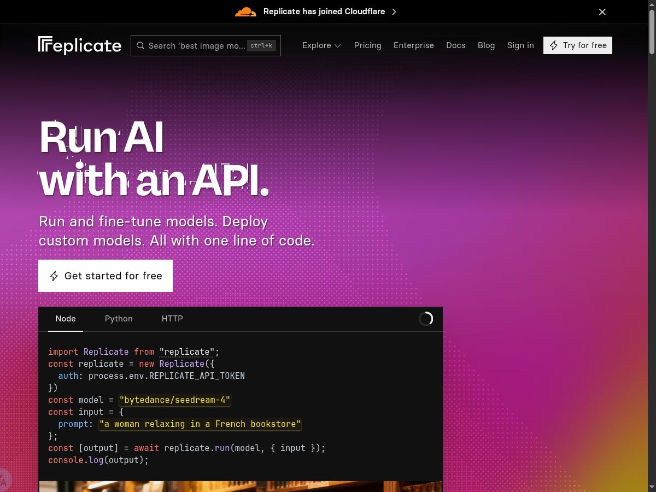Click the vertical page scrollbar thumb
This screenshot has height=492, width=656.
[x=652, y=33]
